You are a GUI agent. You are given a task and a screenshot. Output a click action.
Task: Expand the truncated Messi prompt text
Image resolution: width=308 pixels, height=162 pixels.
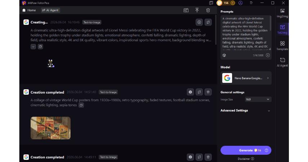33,47
